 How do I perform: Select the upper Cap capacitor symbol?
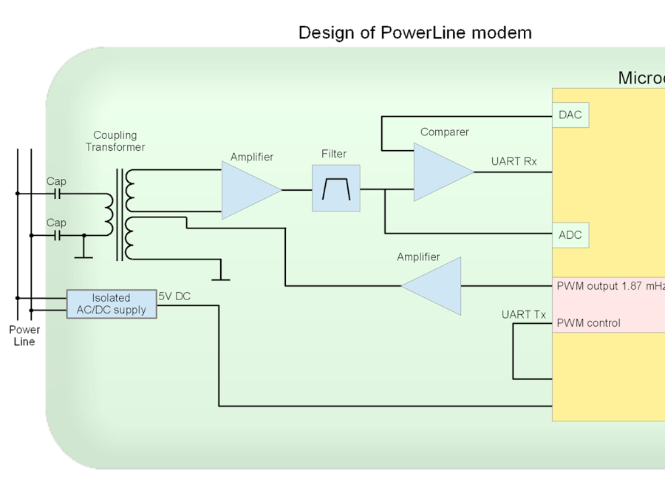(x=55, y=192)
